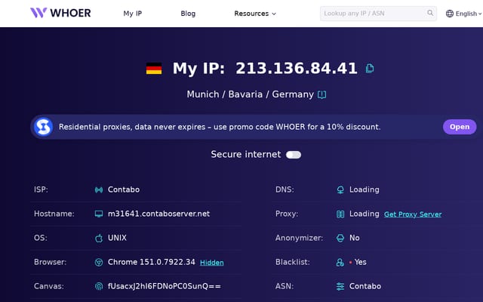The height and width of the screenshot is (302, 483).
Task: Click the Hidden browser link
Action: (x=212, y=263)
